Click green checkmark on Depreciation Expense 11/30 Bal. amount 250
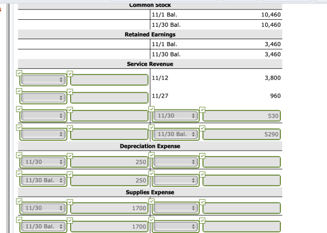Viewport: 327px width, 233px height. coord(70,174)
